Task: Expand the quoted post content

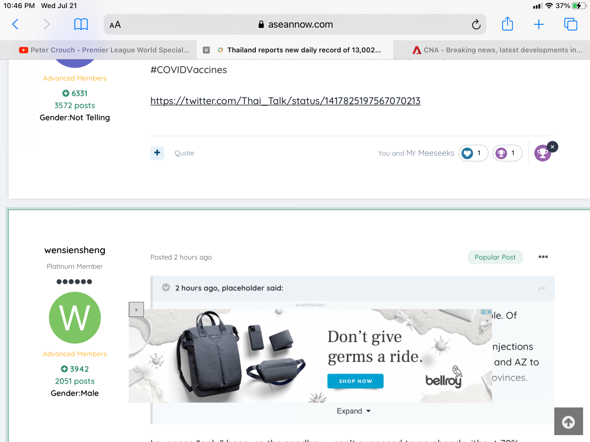Action: [353, 411]
